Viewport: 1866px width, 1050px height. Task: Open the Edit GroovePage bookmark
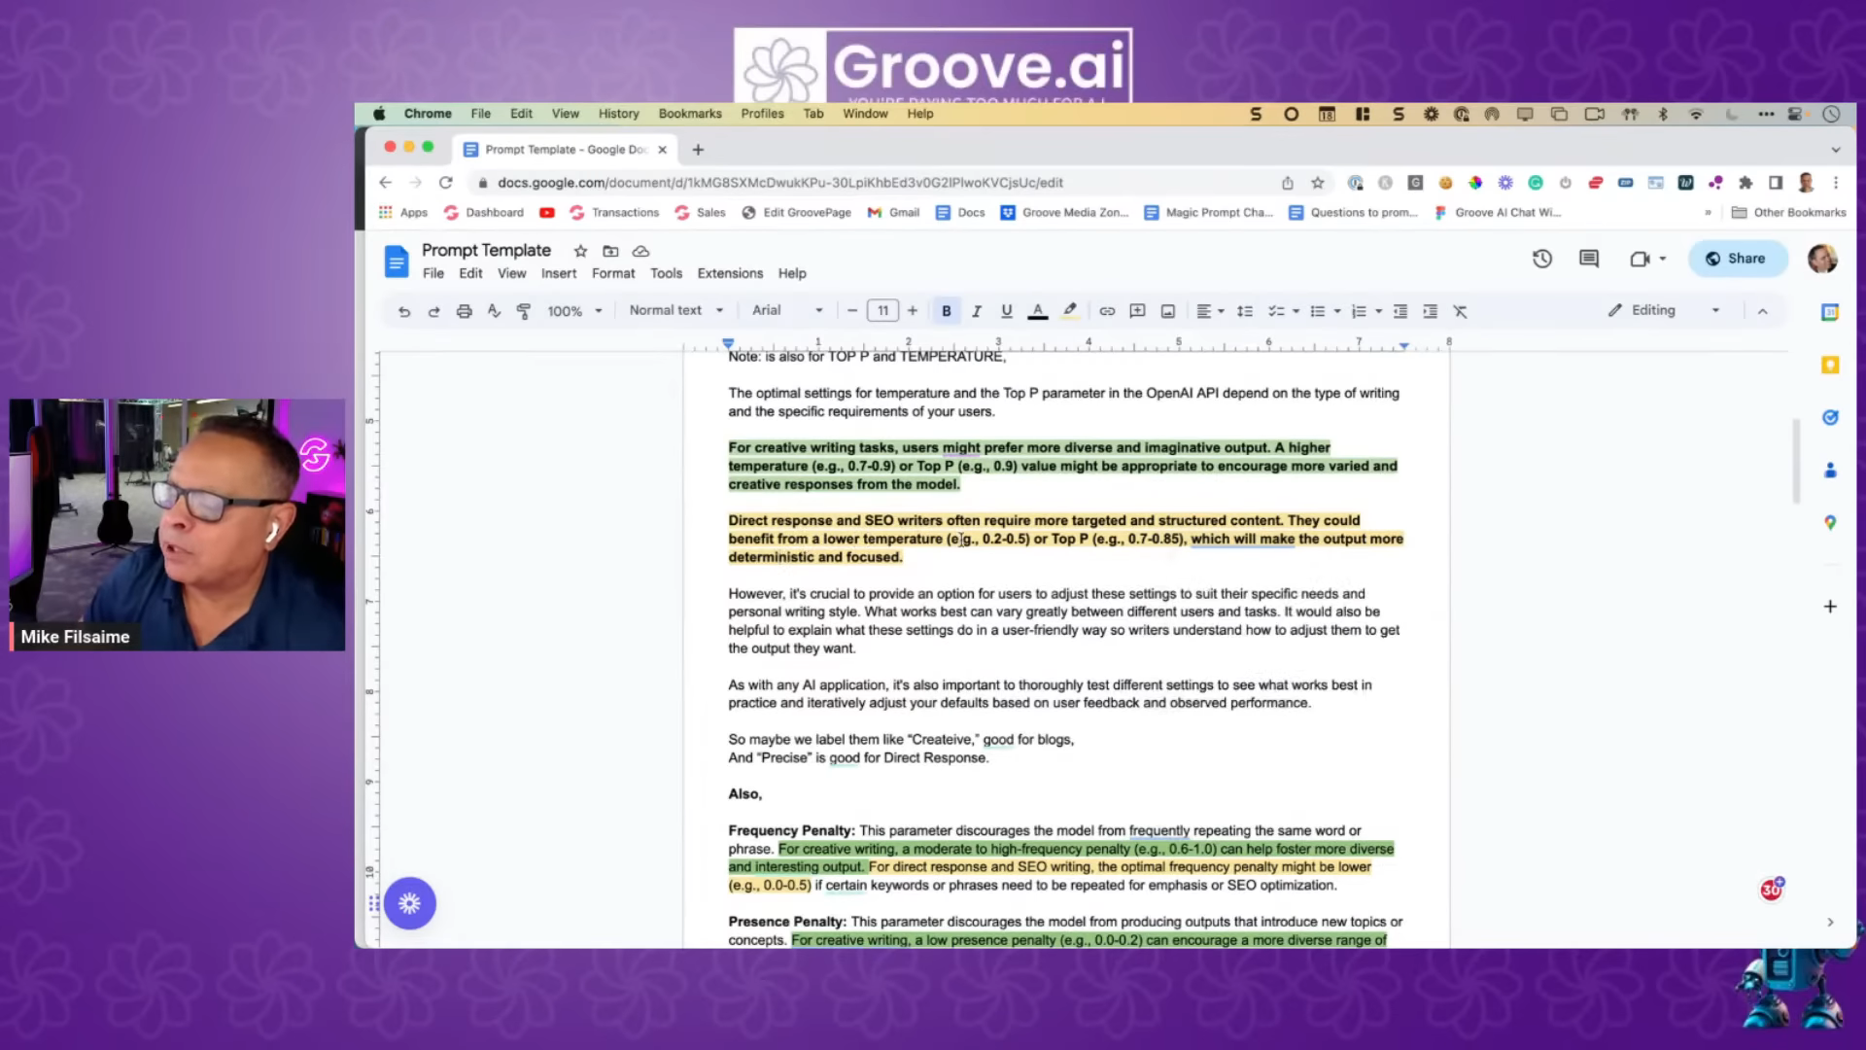797,213
